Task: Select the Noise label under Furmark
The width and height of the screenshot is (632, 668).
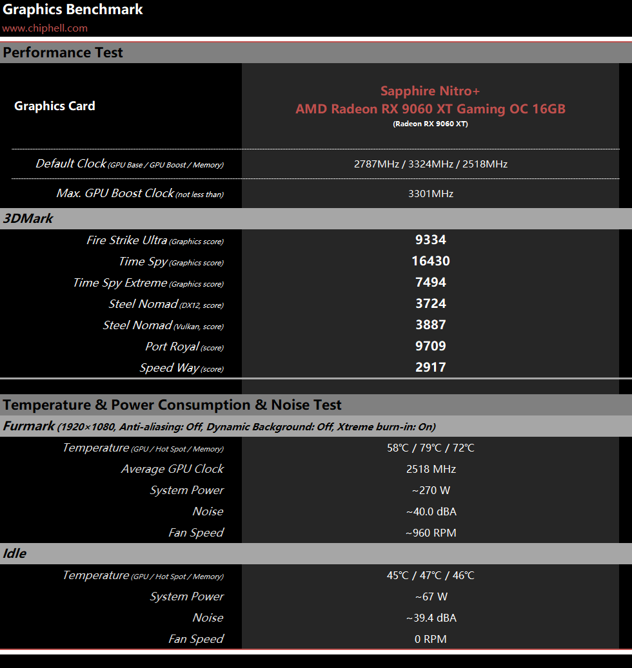Action: click(x=208, y=511)
